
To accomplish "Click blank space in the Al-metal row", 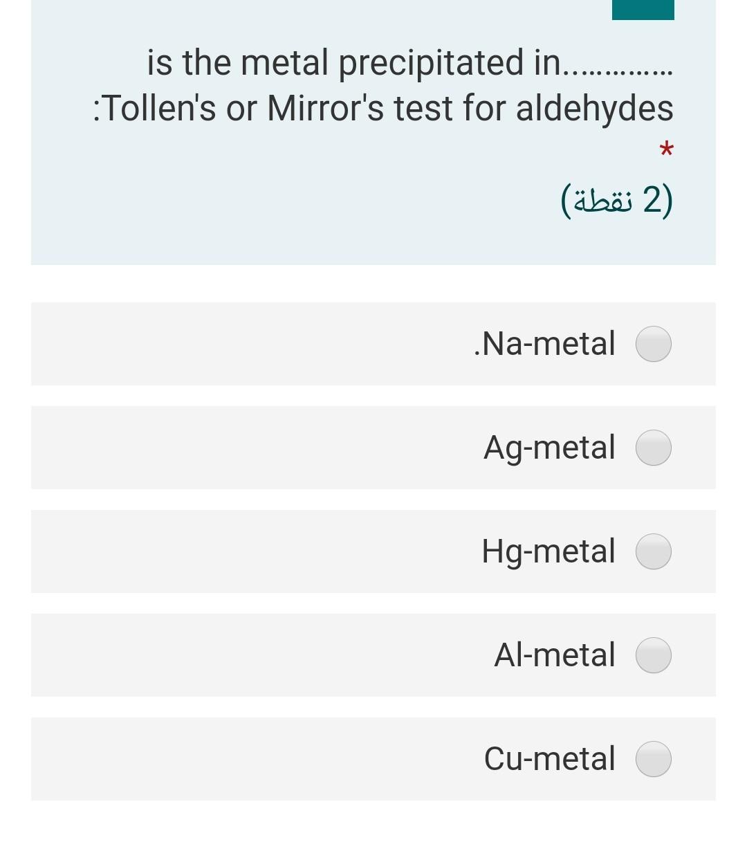I will point(242,655).
